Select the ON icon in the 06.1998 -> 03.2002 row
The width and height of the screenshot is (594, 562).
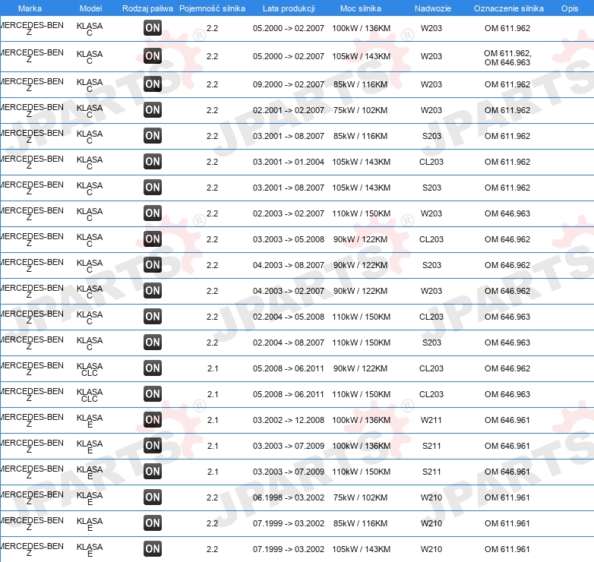pos(153,497)
